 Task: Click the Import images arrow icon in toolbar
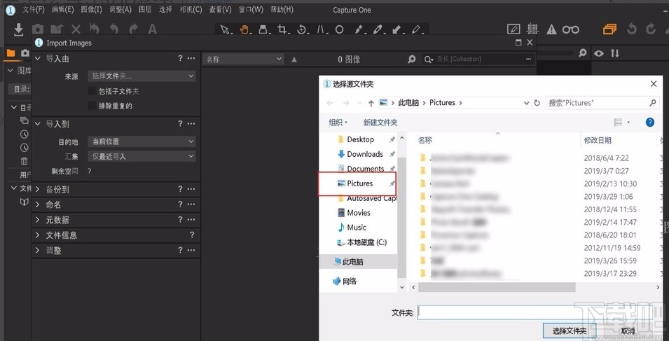[18, 29]
